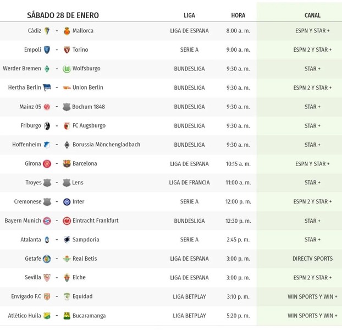Select the LIGA column header
This screenshot has height=330, width=342.
pos(189,15)
